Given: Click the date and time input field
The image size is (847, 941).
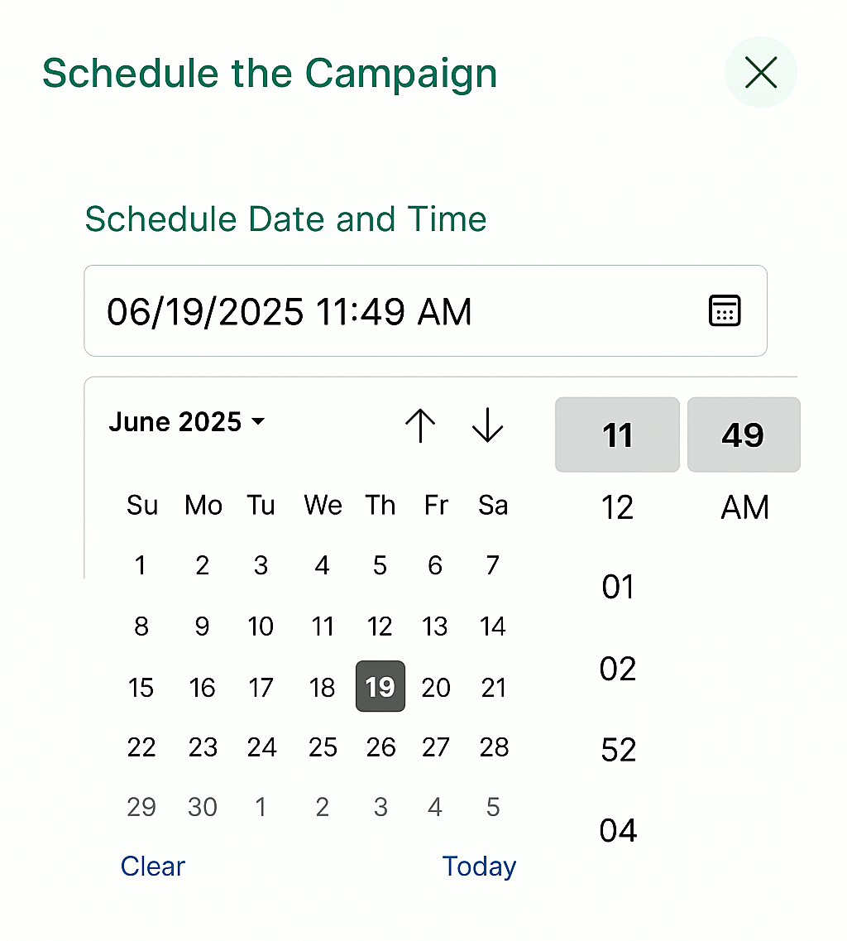Looking at the screenshot, I should (425, 311).
